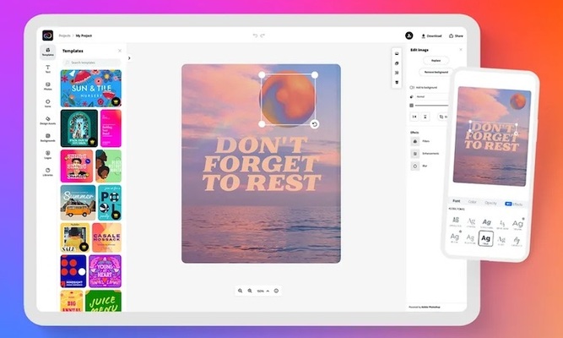
Task: Zoom out of the canvas
Action: pyautogui.click(x=241, y=291)
